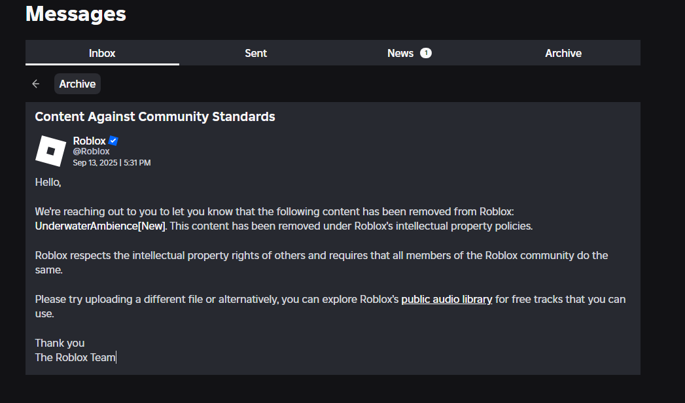Image resolution: width=685 pixels, height=403 pixels.
Task: Click the News unread count badge
Action: 426,53
